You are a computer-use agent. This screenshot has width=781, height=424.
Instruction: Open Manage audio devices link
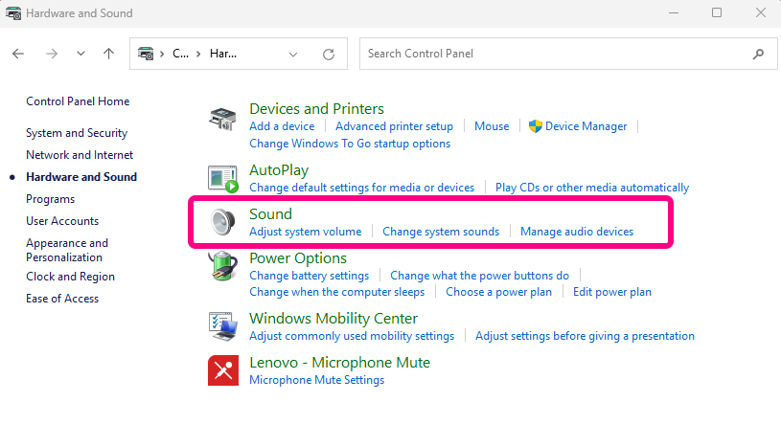(577, 232)
